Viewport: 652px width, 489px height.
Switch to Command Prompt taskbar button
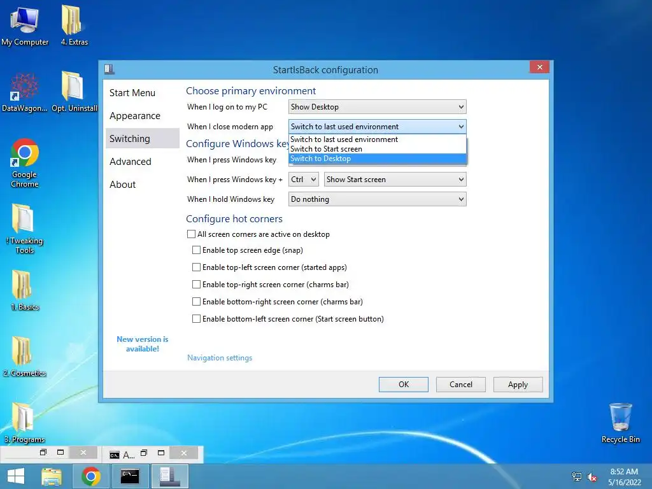[x=130, y=476]
